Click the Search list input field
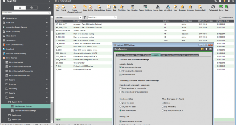This screenshot has width=237, height=125. (102, 18)
